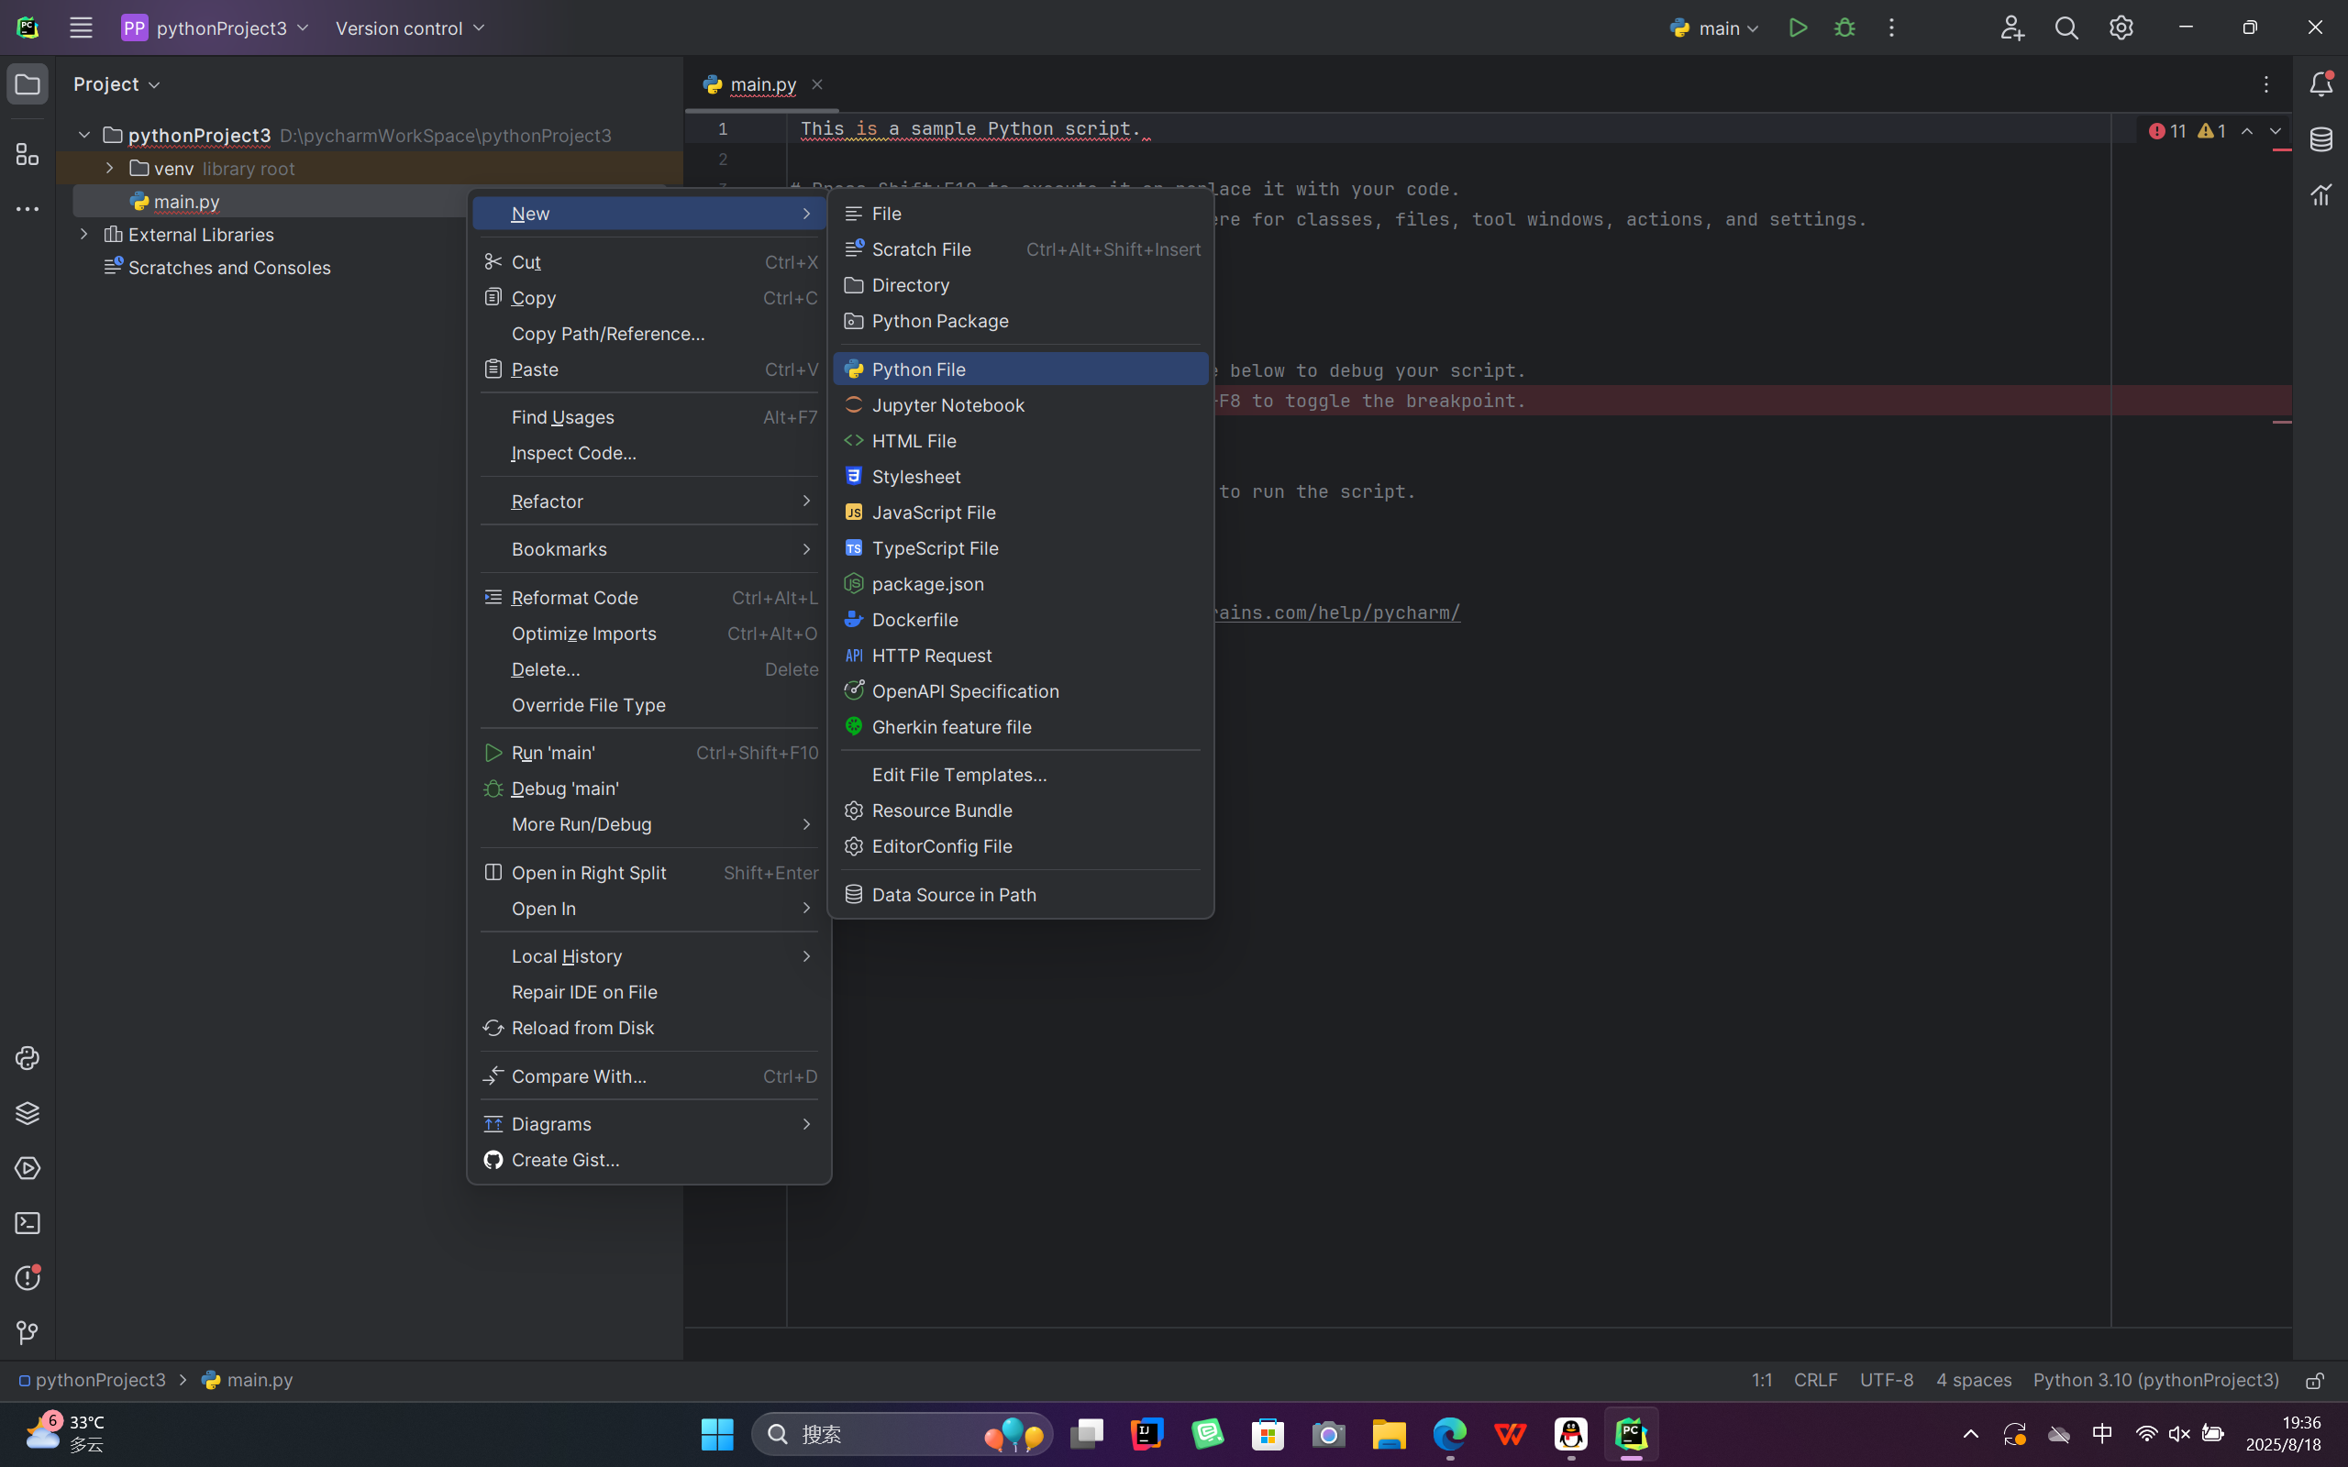Expand the venv folder tree node
Viewport: 2348px width, 1467px height.
(110, 168)
